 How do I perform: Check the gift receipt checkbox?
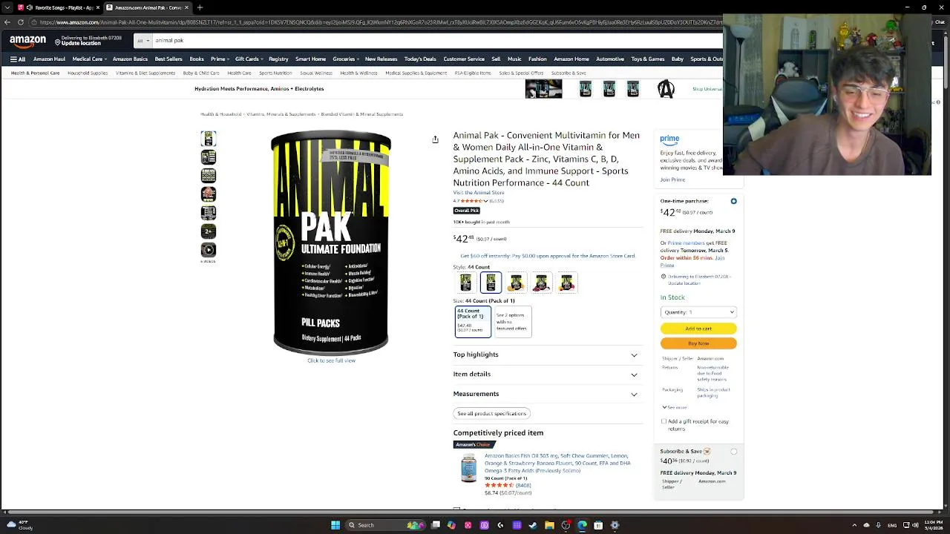click(664, 421)
